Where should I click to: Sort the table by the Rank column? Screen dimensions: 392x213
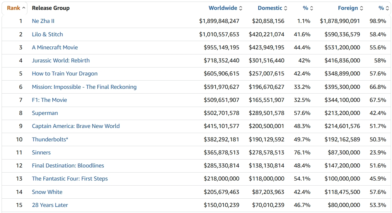click(16, 8)
